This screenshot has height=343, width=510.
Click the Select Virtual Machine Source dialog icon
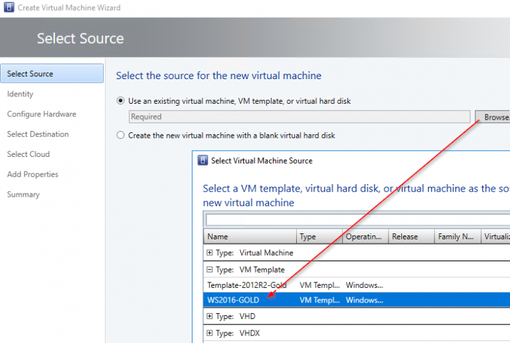[204, 160]
